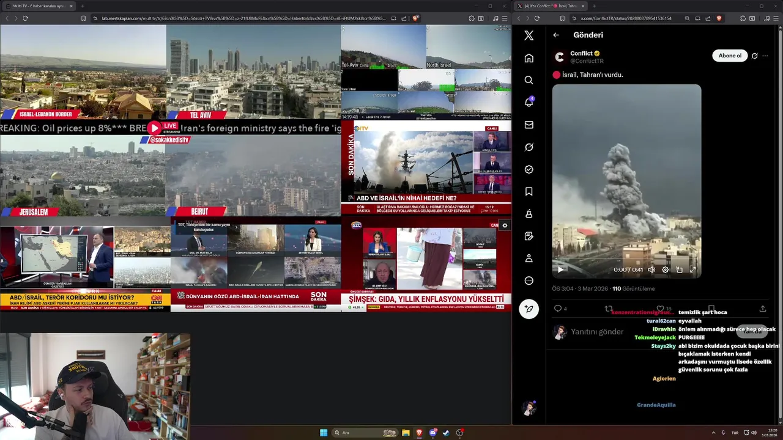This screenshot has height=440, width=783.
Task: Go back using Gönderi arrow
Action: pos(556,35)
